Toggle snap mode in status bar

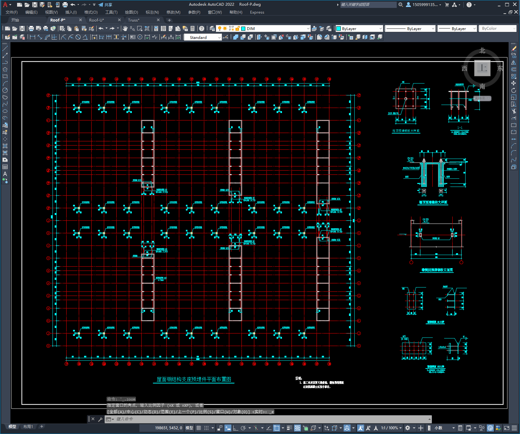[x=206, y=428]
